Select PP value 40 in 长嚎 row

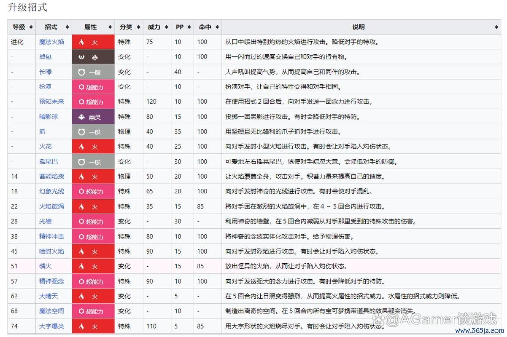pos(178,72)
